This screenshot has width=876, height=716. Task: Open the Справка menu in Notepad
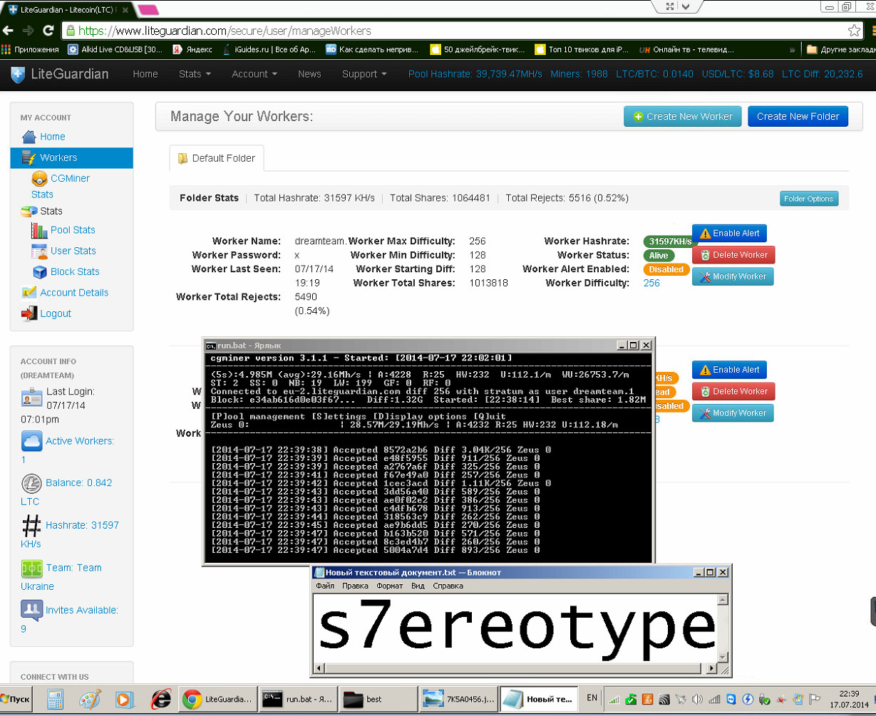coord(448,586)
